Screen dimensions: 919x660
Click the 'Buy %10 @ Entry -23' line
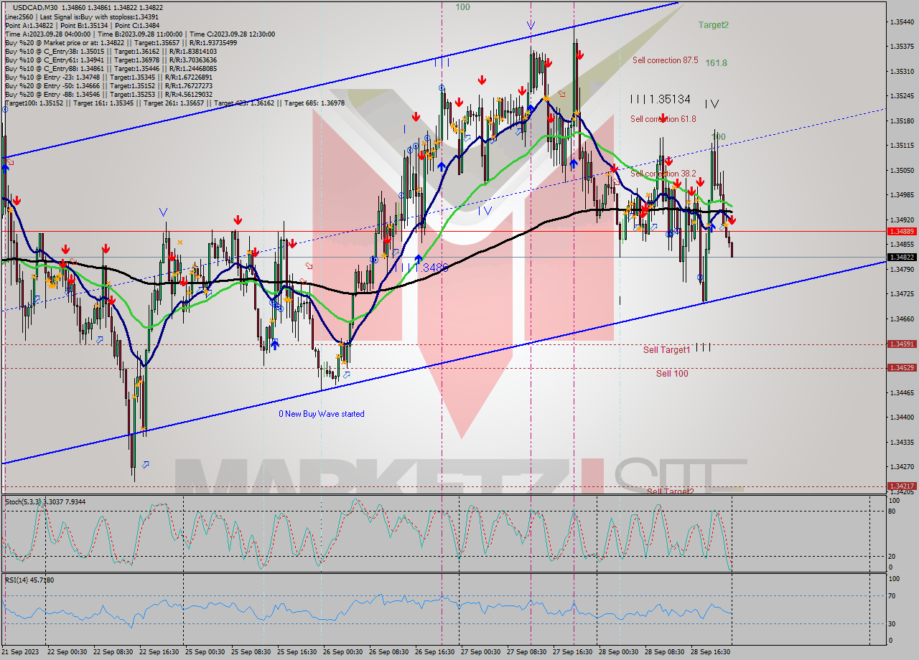point(108,77)
